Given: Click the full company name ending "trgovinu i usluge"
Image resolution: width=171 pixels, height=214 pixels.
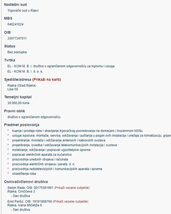Looking at the screenshot, I should coord(61,66).
